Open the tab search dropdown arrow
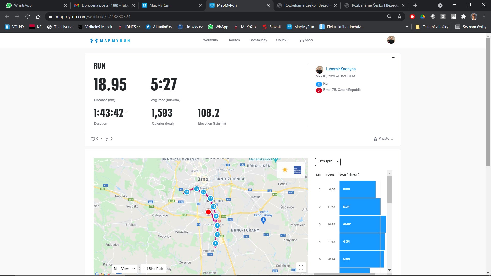The width and height of the screenshot is (491, 276). coord(440,5)
